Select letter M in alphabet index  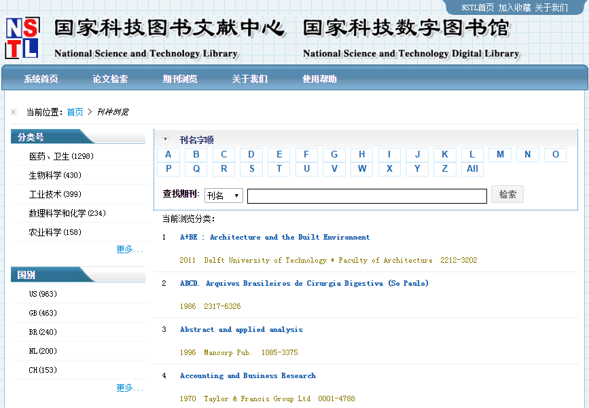[500, 155]
